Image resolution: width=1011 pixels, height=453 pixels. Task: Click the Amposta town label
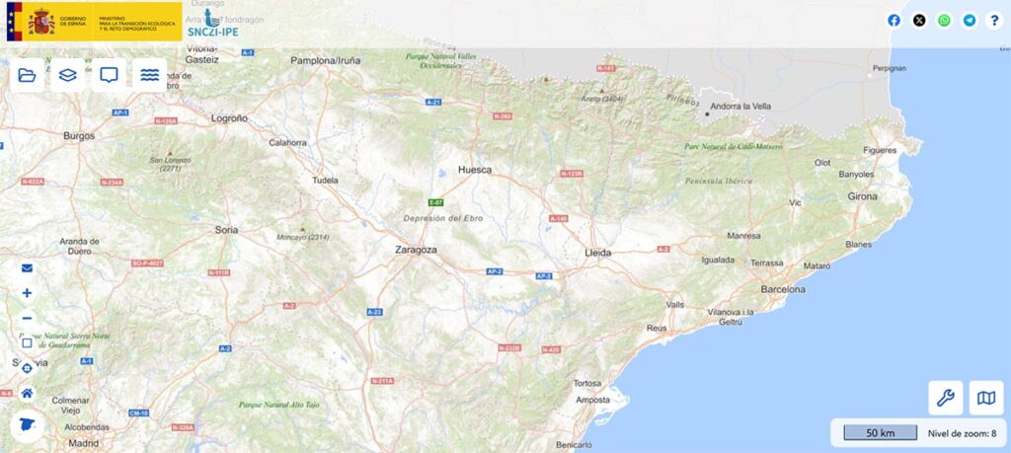click(592, 400)
